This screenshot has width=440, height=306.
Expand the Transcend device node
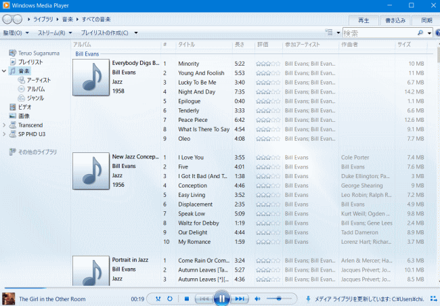point(4,125)
